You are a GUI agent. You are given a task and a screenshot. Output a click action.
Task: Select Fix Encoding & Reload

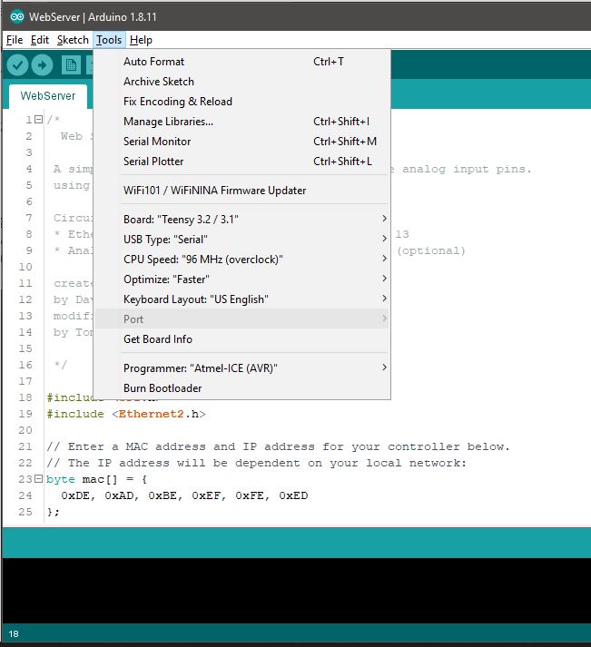coord(242,102)
